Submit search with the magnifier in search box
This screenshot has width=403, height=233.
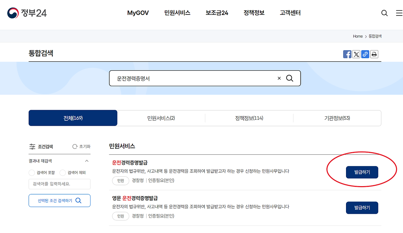click(x=290, y=78)
